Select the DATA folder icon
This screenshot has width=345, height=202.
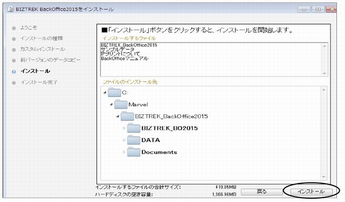[134, 140]
